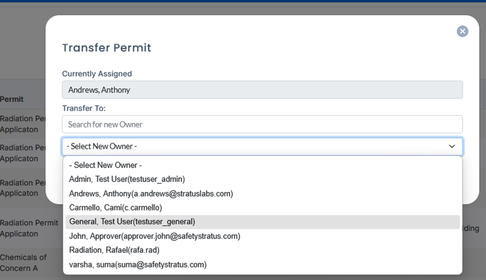The height and width of the screenshot is (280, 486).
Task: Click the Permit column header in background
Action: coord(12,99)
